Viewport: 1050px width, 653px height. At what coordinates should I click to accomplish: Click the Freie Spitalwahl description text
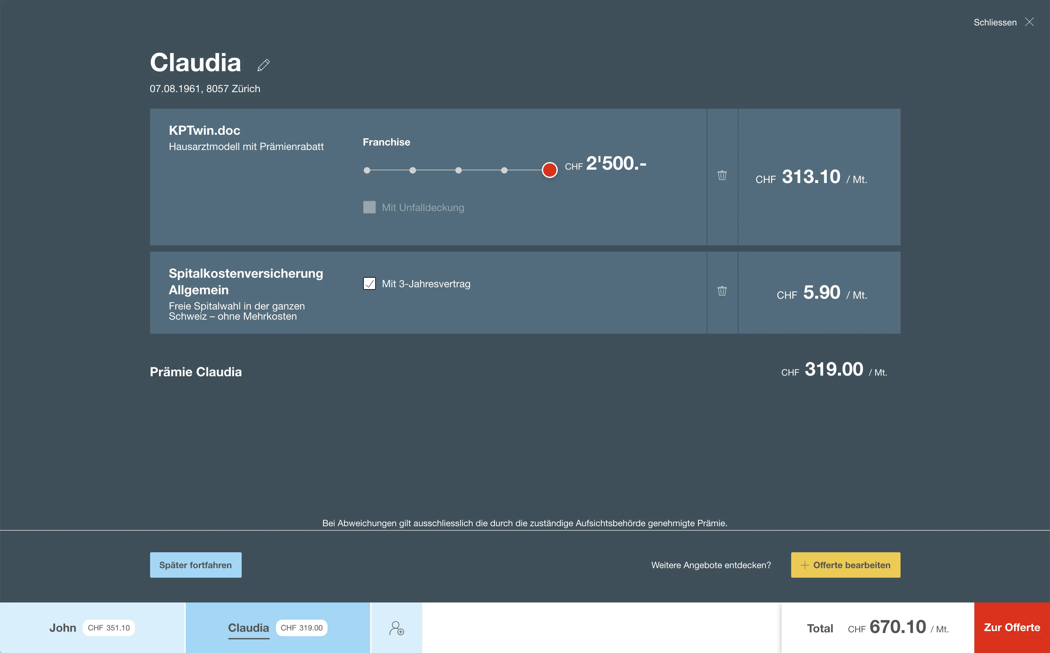coord(237,311)
